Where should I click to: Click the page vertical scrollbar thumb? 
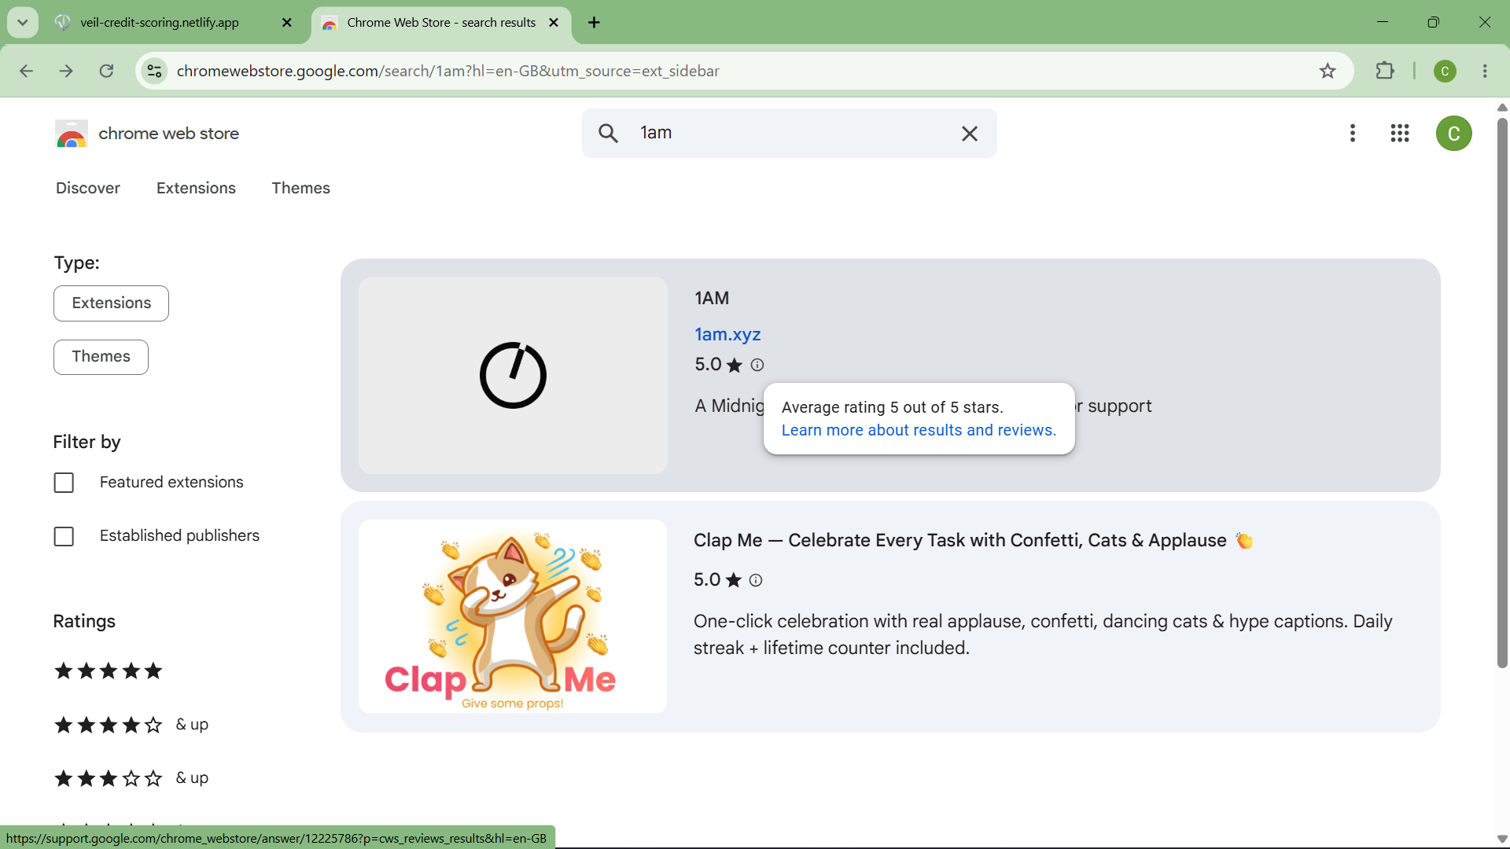pyautogui.click(x=1502, y=393)
